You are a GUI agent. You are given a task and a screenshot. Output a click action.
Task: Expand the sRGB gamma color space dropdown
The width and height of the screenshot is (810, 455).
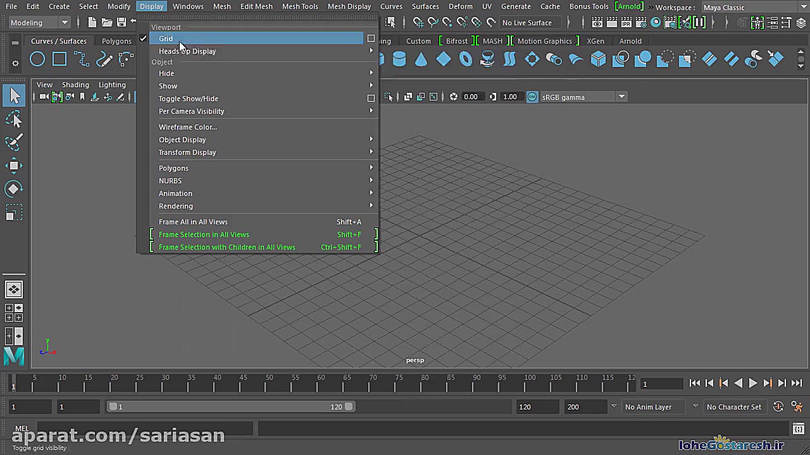(621, 97)
